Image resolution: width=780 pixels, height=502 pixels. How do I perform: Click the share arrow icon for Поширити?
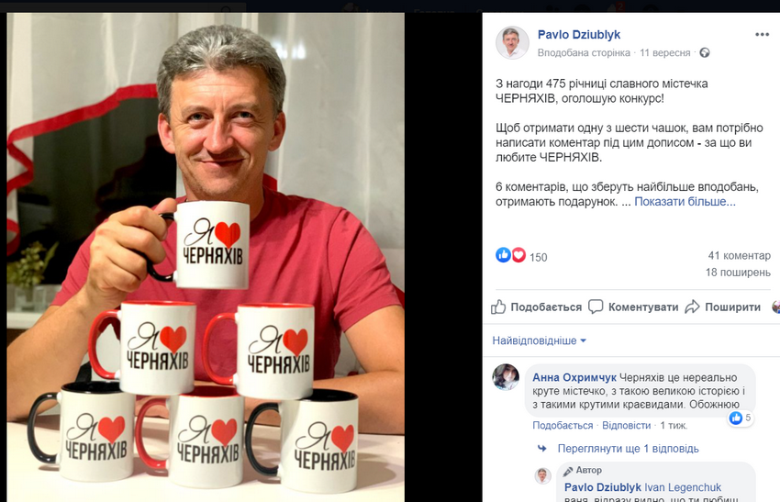[692, 307]
